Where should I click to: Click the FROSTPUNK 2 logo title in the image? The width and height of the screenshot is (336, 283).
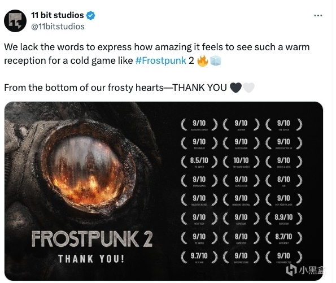click(92, 239)
